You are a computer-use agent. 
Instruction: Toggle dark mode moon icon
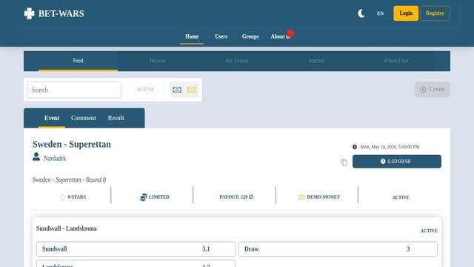[361, 13]
